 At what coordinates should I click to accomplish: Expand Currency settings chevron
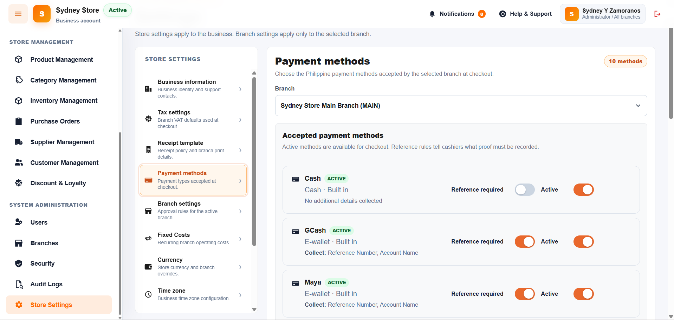(240, 267)
